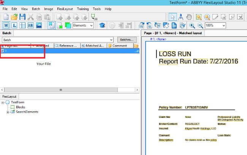Click the batch list scroll right arrow
Image resolution: width=247 pixels, height=155 pixels.
click(x=137, y=90)
